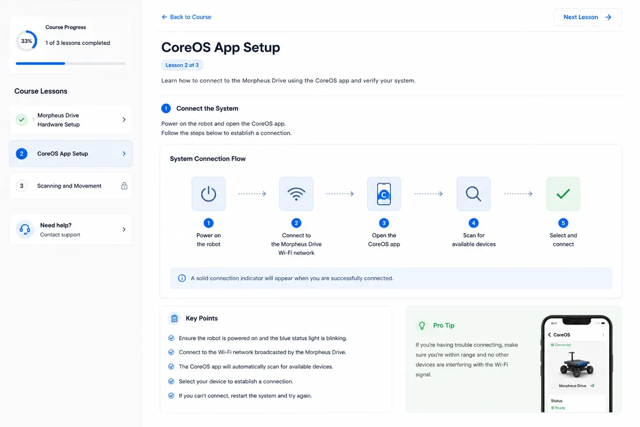Select the Scan for devices magnifier icon
This screenshot has height=427, width=640.
pos(474,193)
